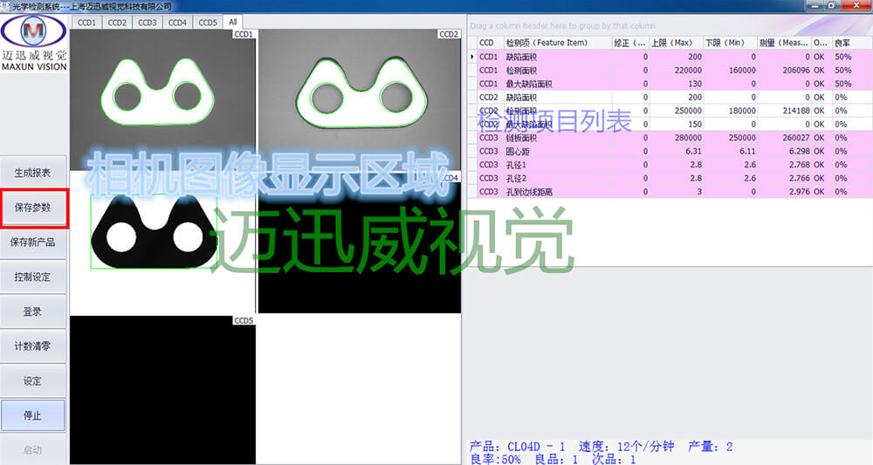873x465 pixels.
Task: Select the All cameras tab
Action: pyautogui.click(x=232, y=22)
